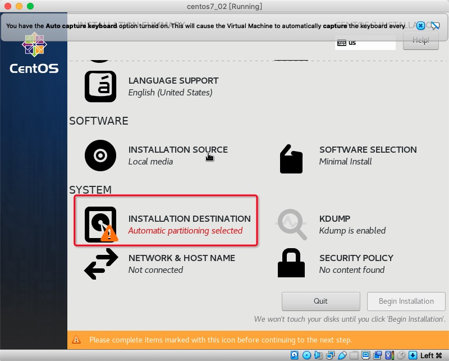
Task: Click optical disc status icon
Action: (306, 355)
